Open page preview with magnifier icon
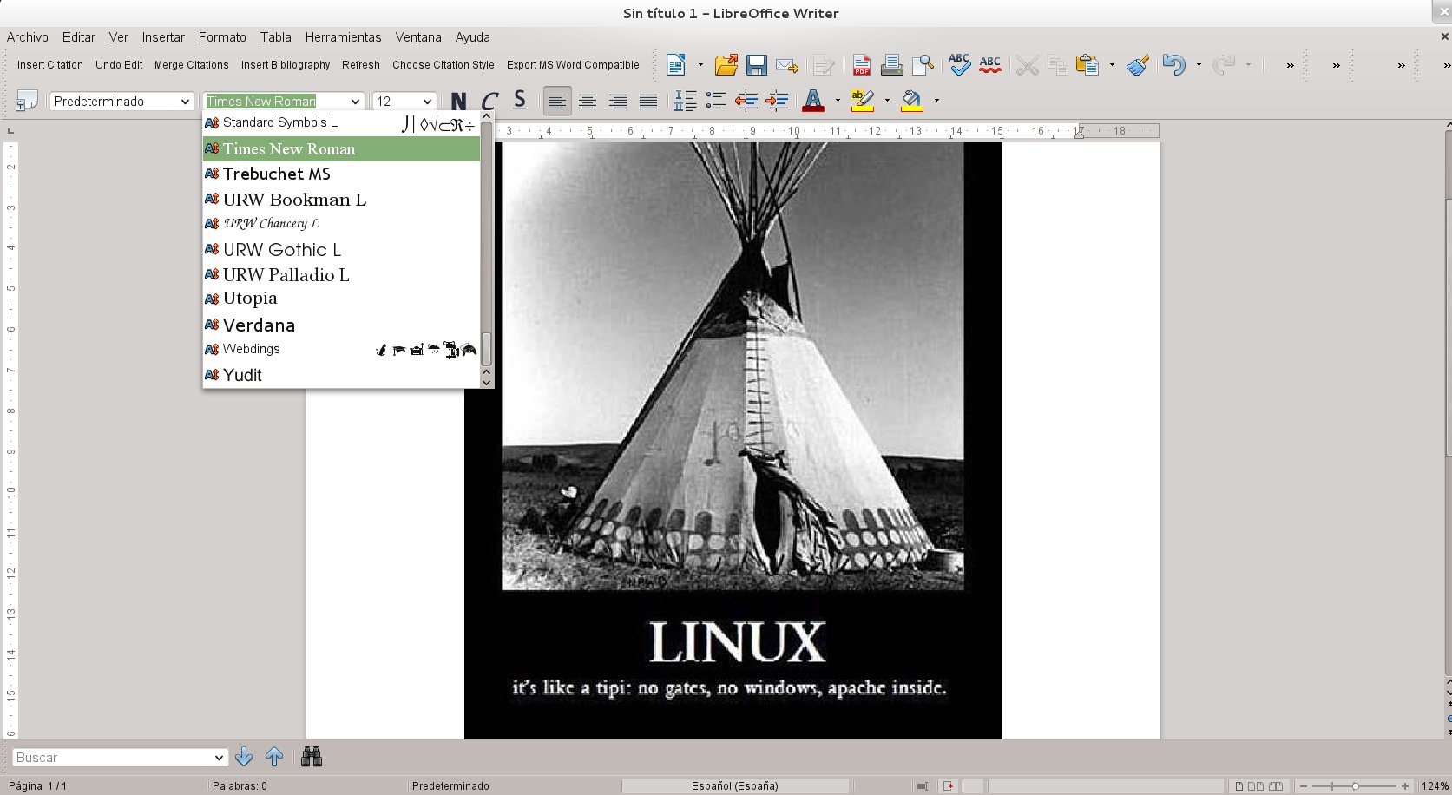 click(923, 65)
